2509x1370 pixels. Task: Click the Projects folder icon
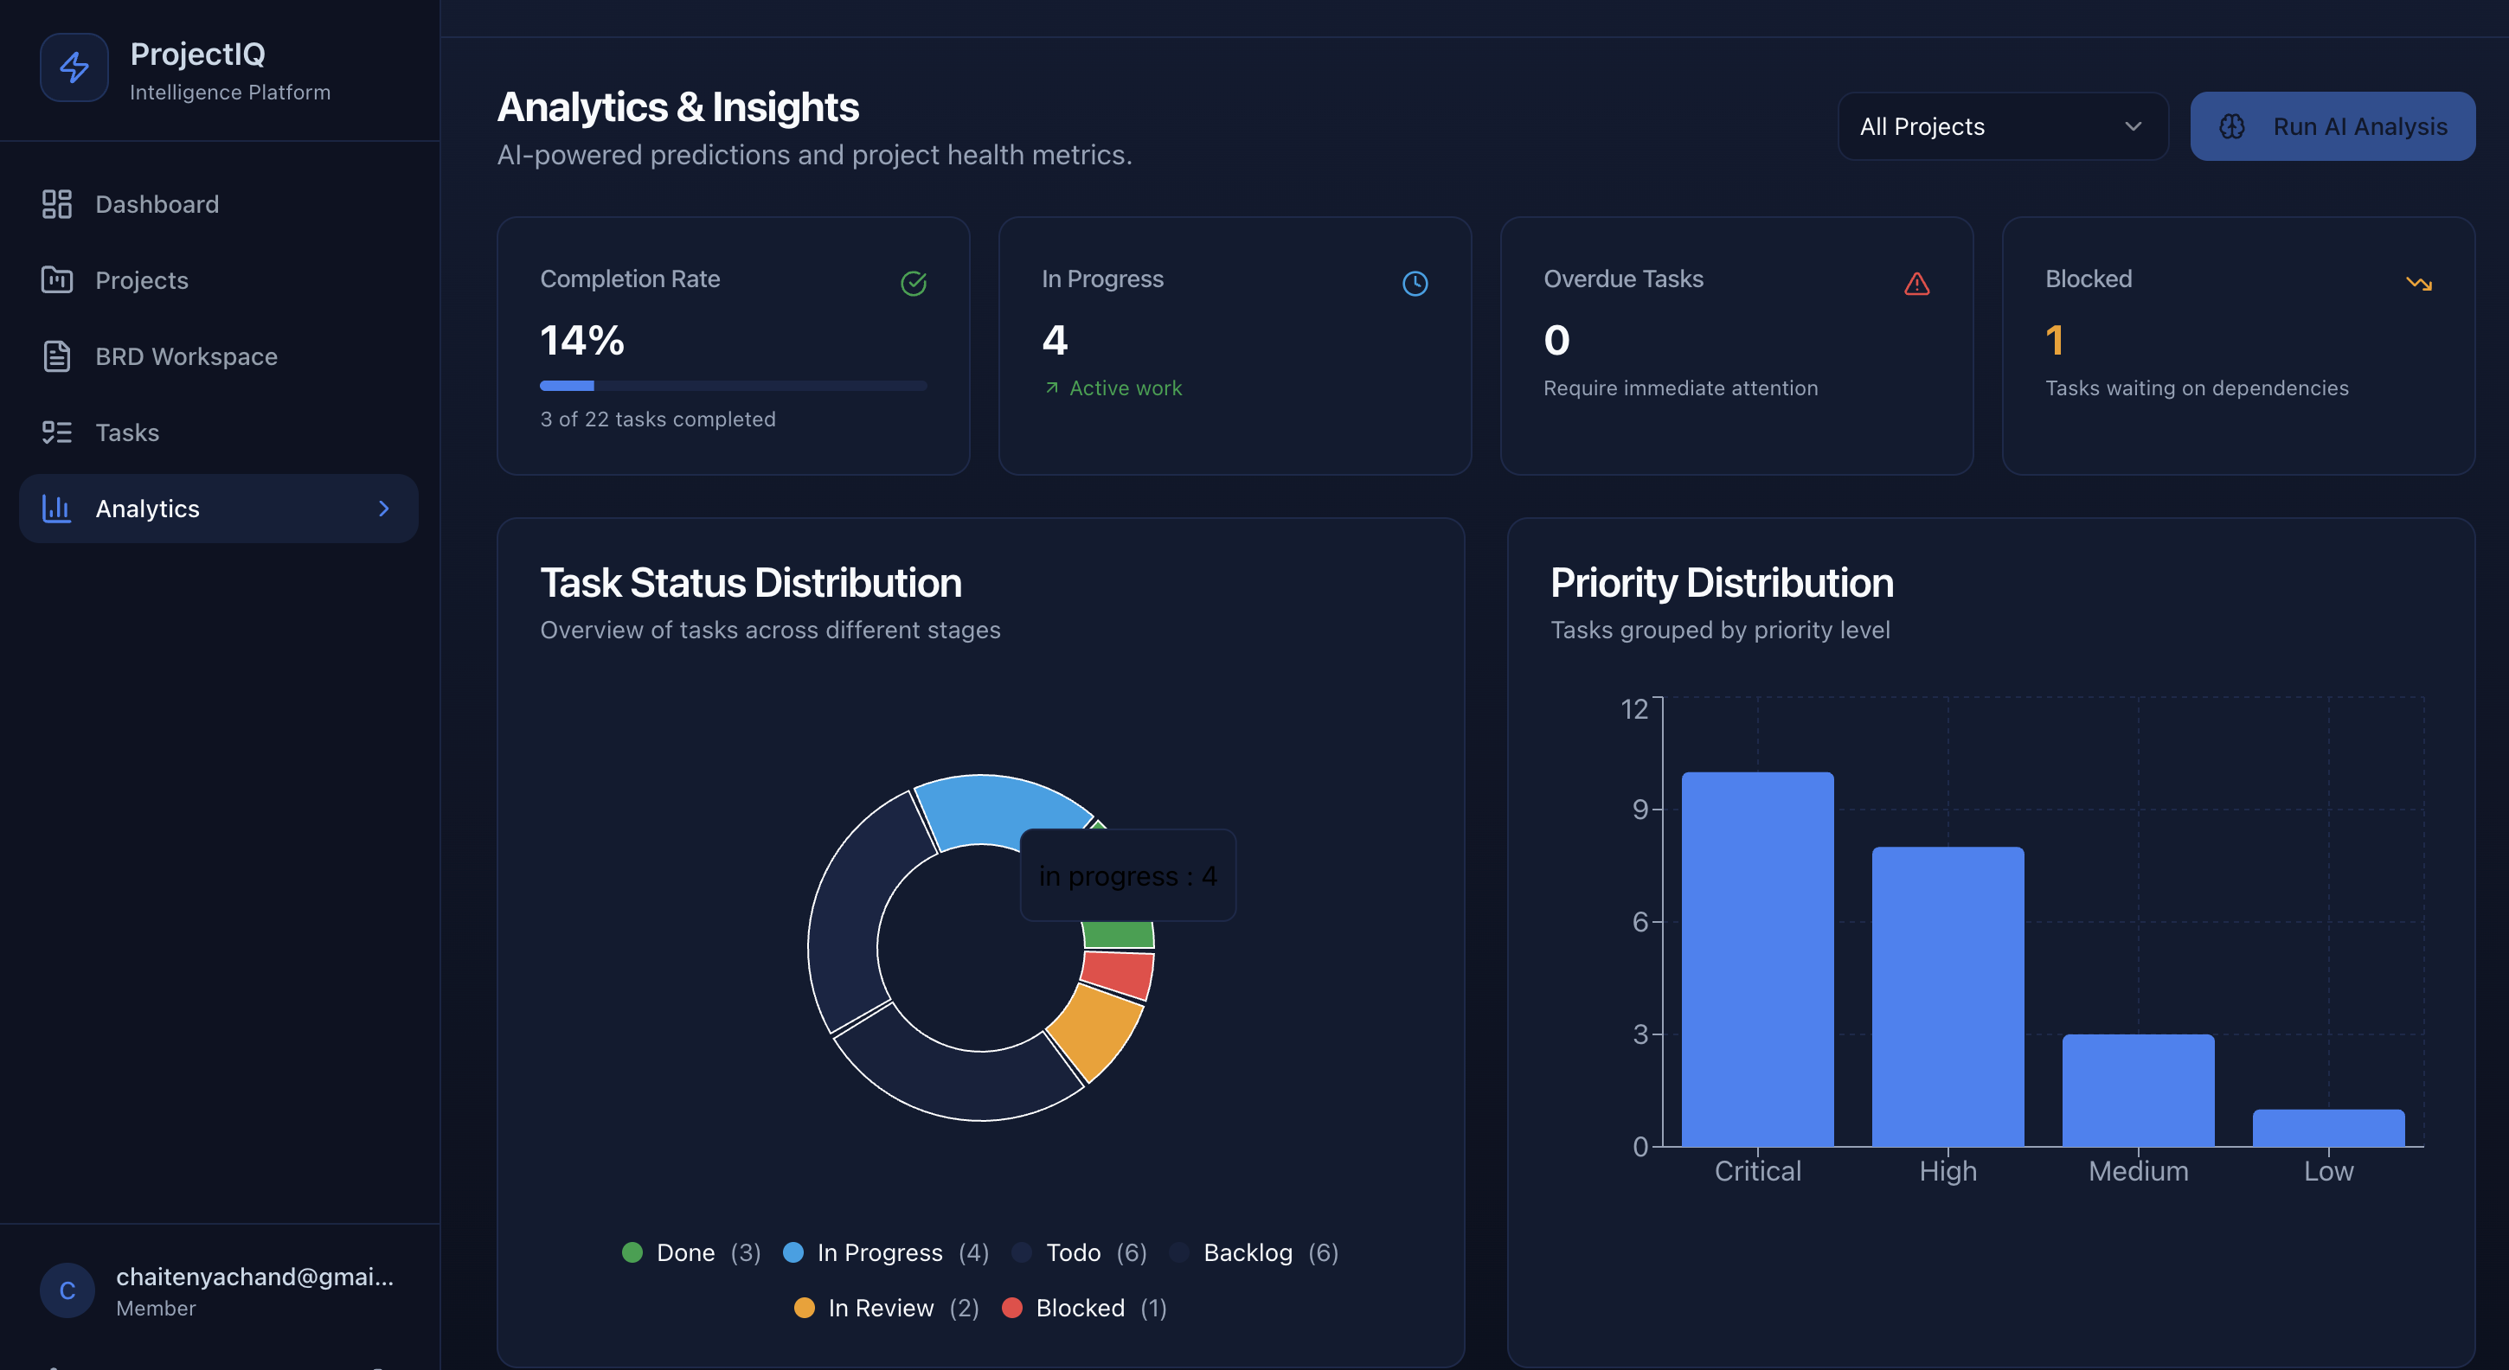[x=56, y=280]
